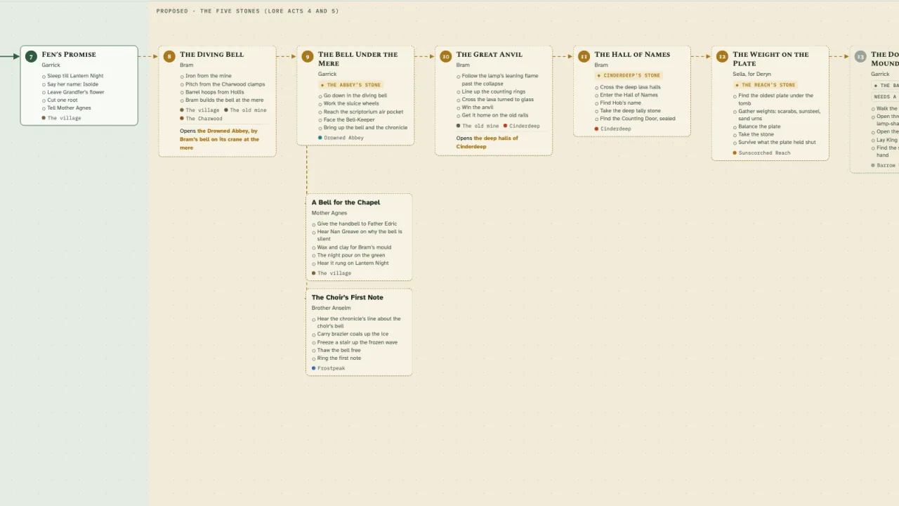Select badge 9 on The Bell Under the Mere
This screenshot has width=899, height=506.
coord(308,56)
